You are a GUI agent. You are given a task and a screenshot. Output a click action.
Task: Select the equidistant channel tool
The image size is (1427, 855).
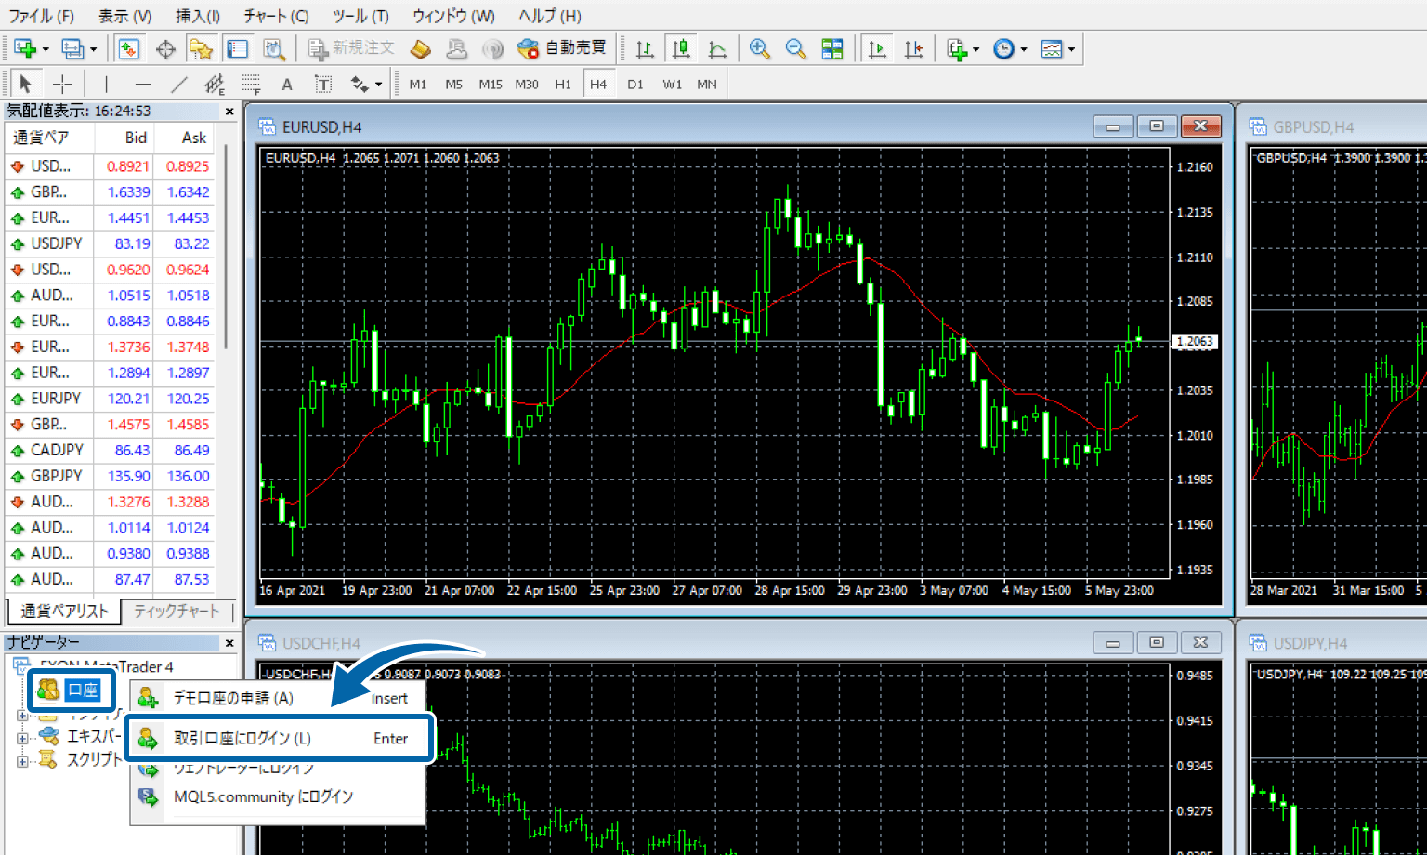[215, 84]
